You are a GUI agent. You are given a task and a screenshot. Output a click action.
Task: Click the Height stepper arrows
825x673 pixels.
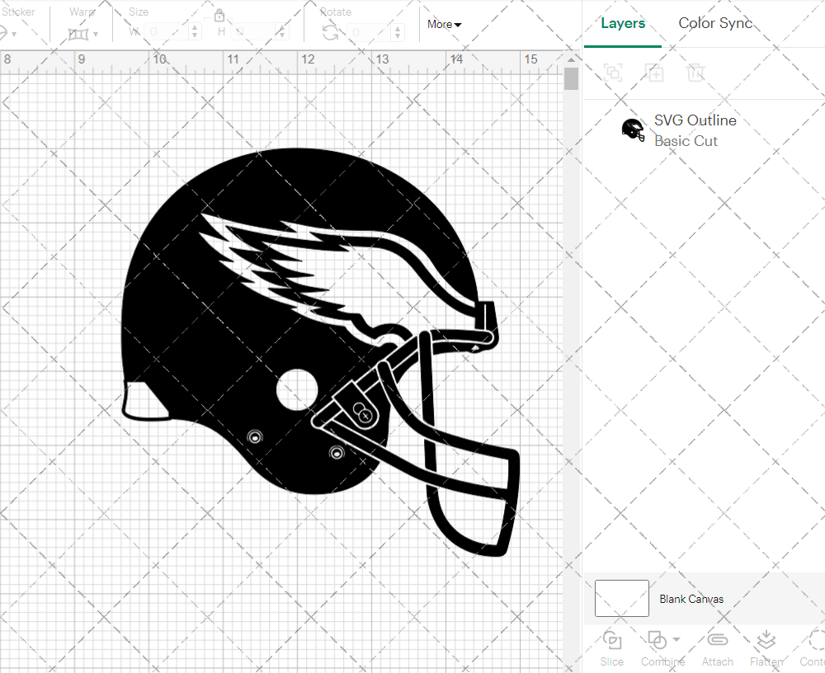coord(282,32)
